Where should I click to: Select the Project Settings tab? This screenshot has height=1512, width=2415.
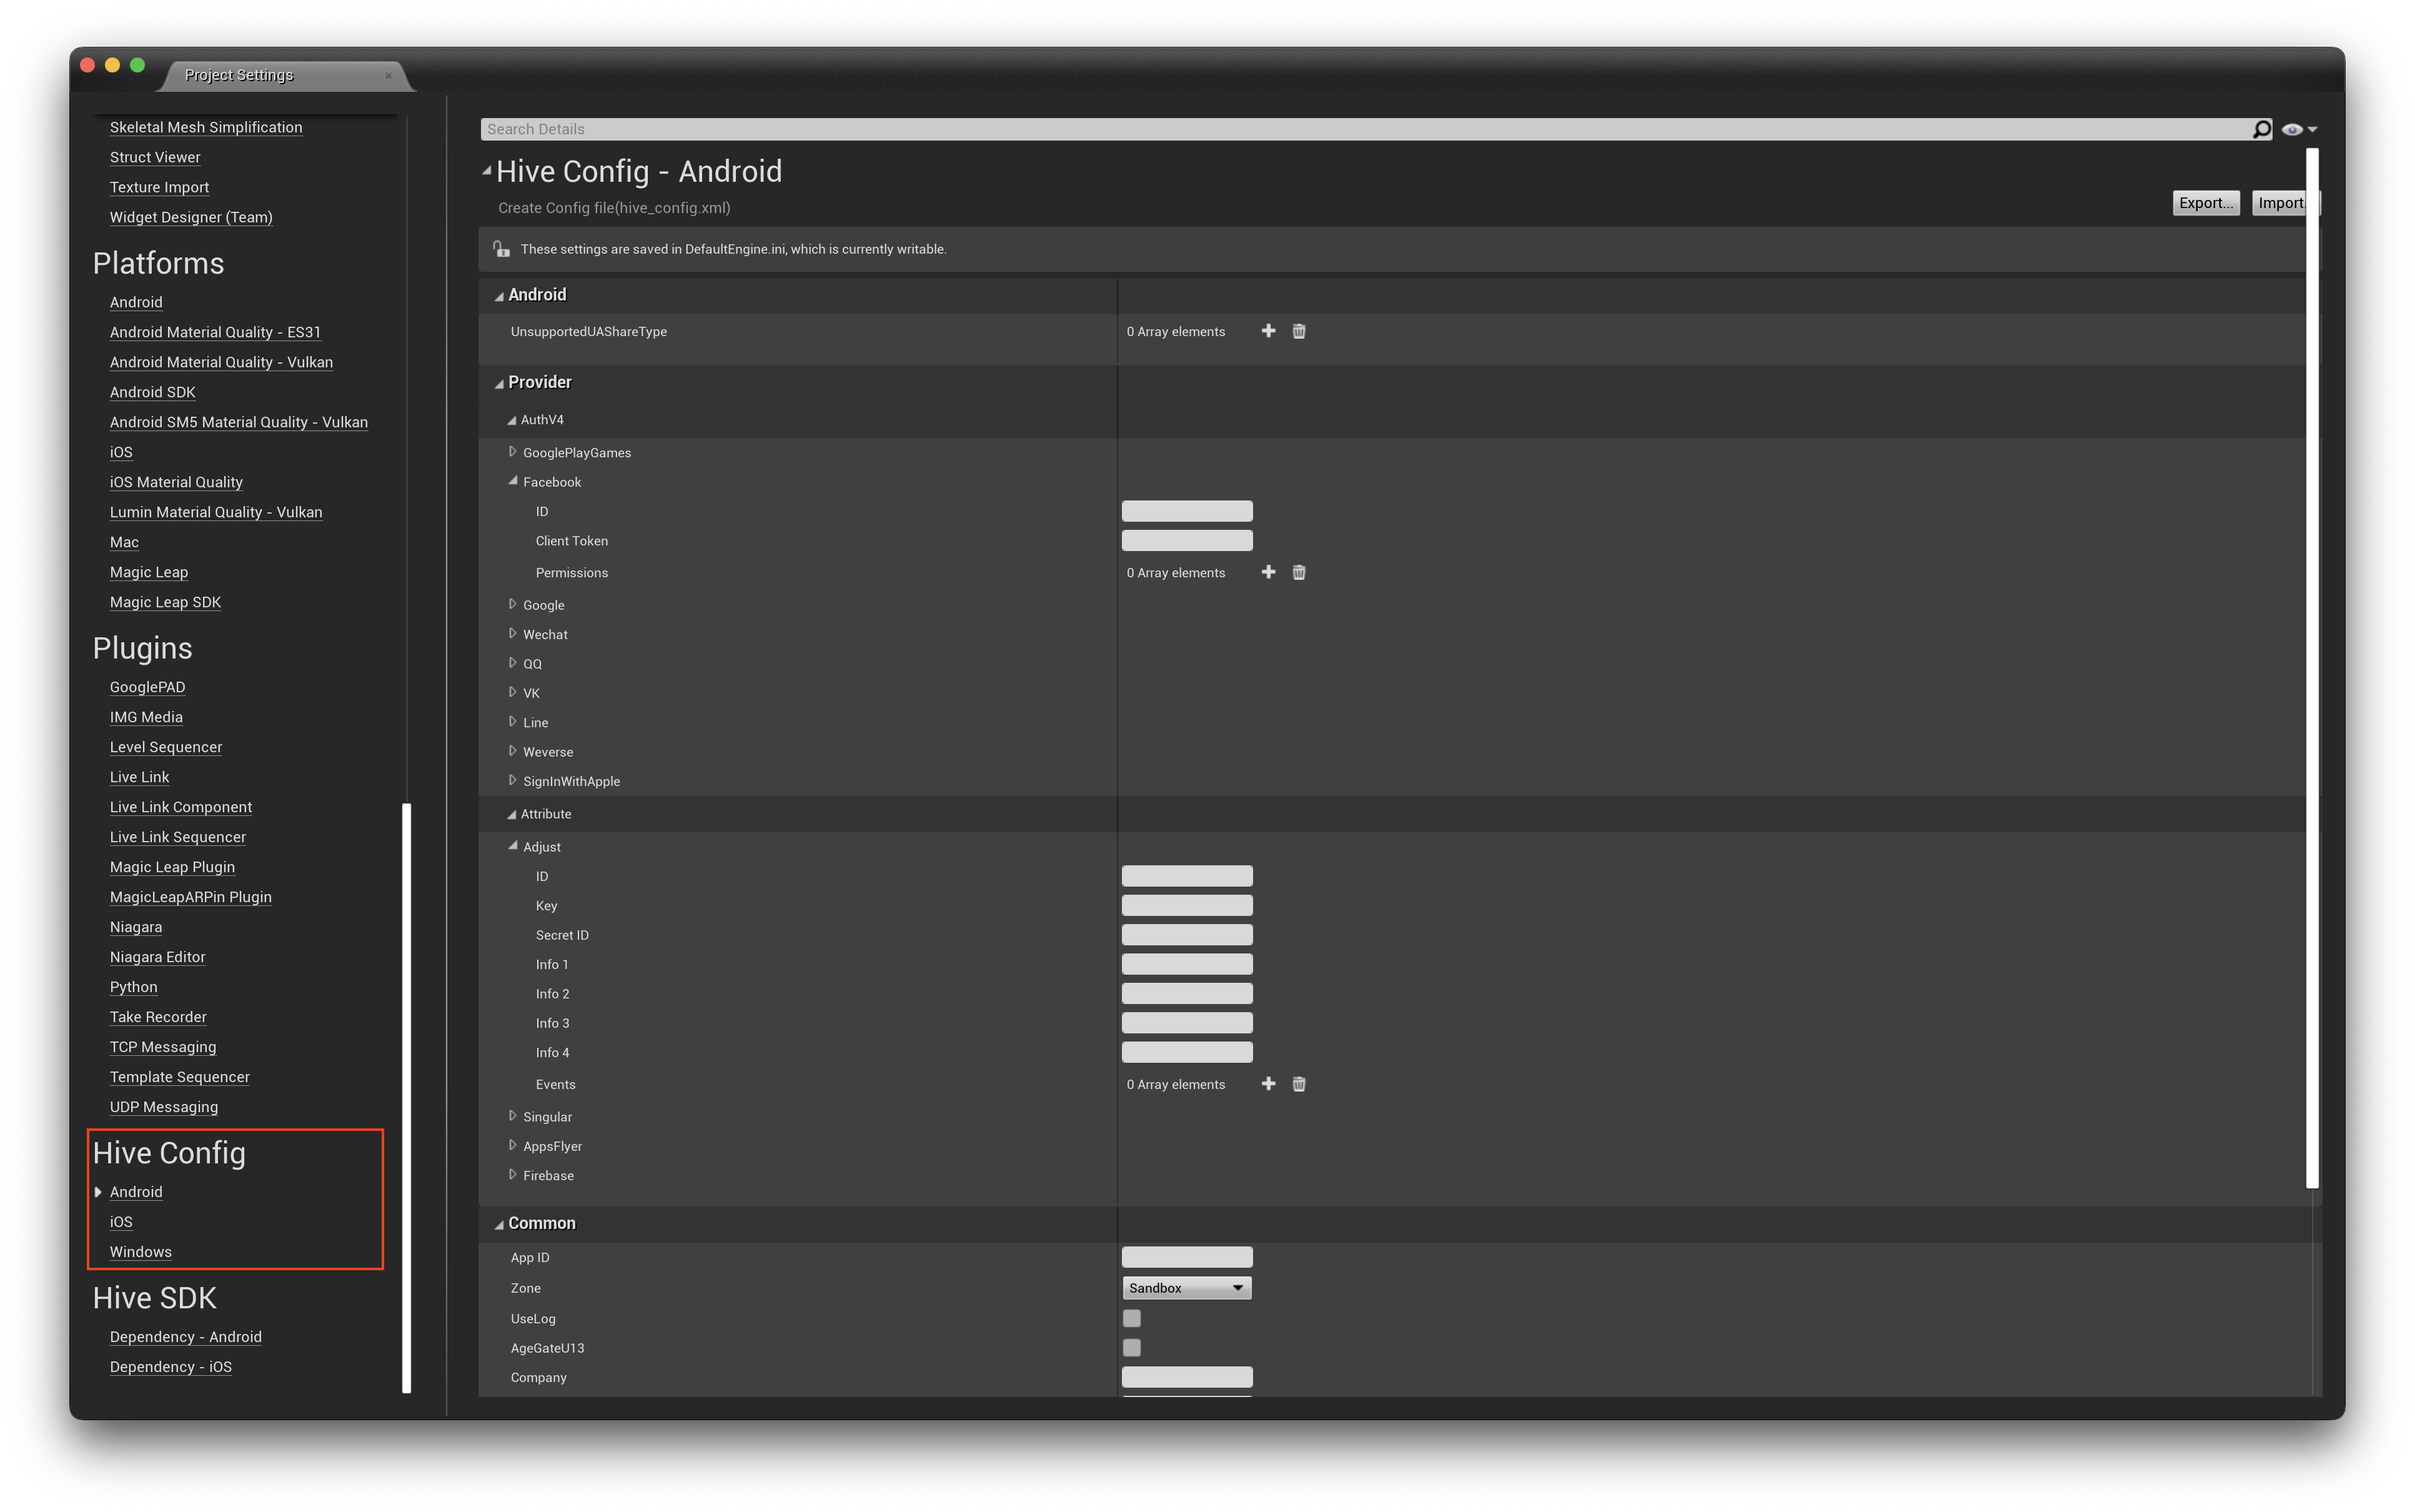coord(240,75)
